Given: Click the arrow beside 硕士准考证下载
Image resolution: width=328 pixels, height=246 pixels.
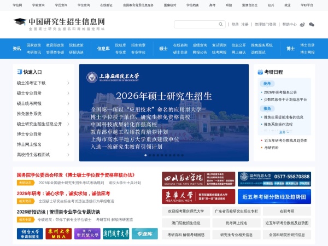Looking at the screenshot, I should (x=68, y=83).
